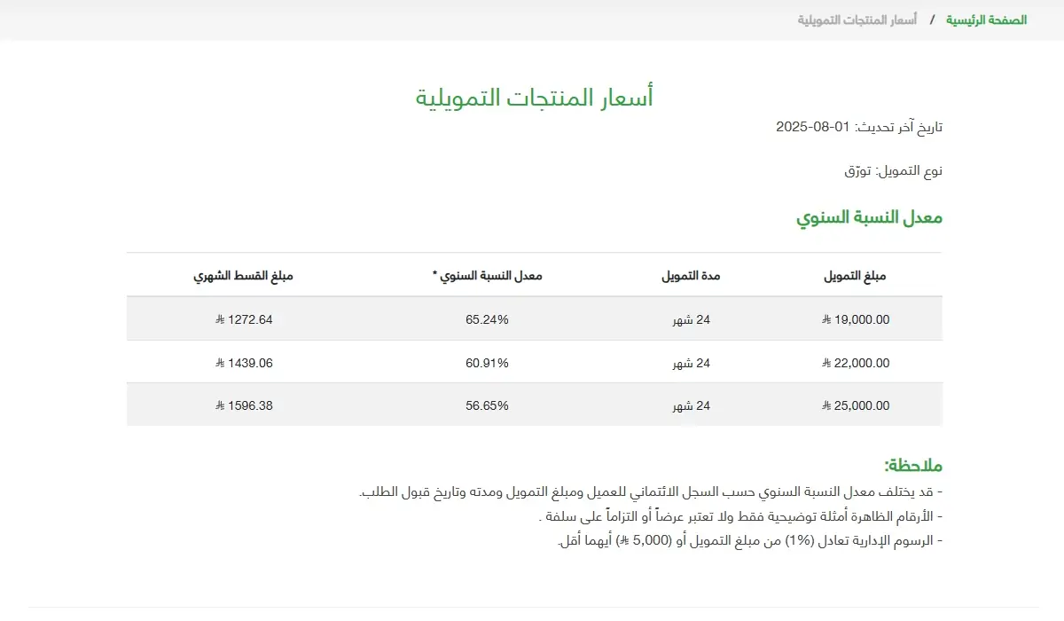Select the معدل النسبة السنوي section heading
Image resolution: width=1064 pixels, height=621 pixels.
pos(870,217)
